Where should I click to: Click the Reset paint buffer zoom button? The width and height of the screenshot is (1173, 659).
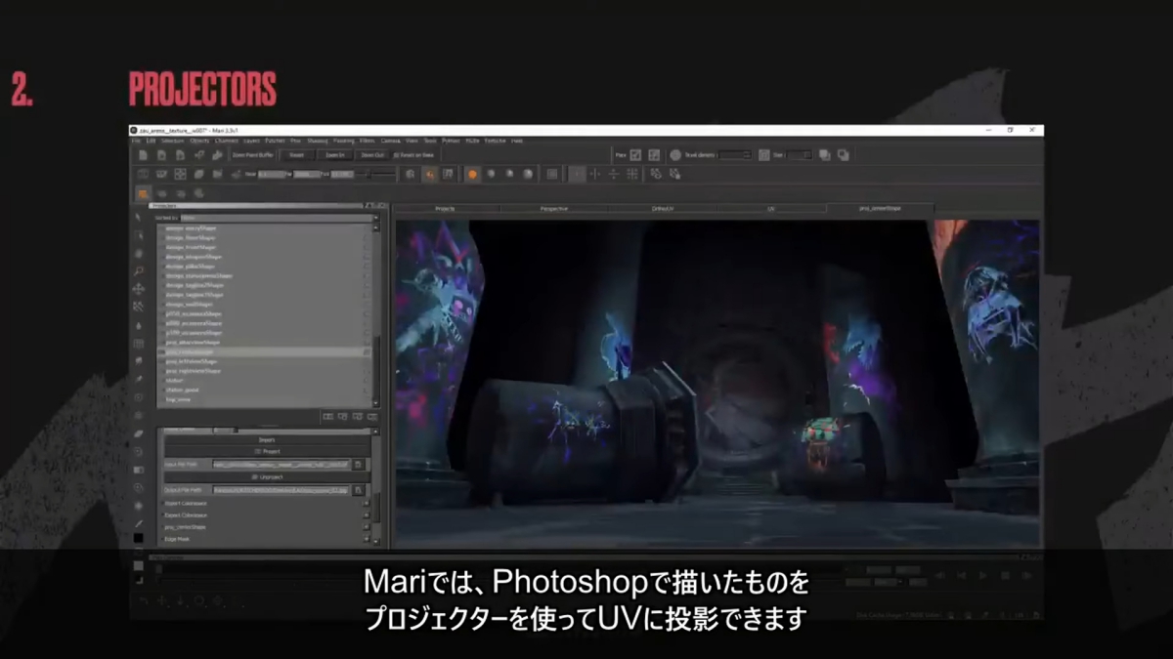296,155
